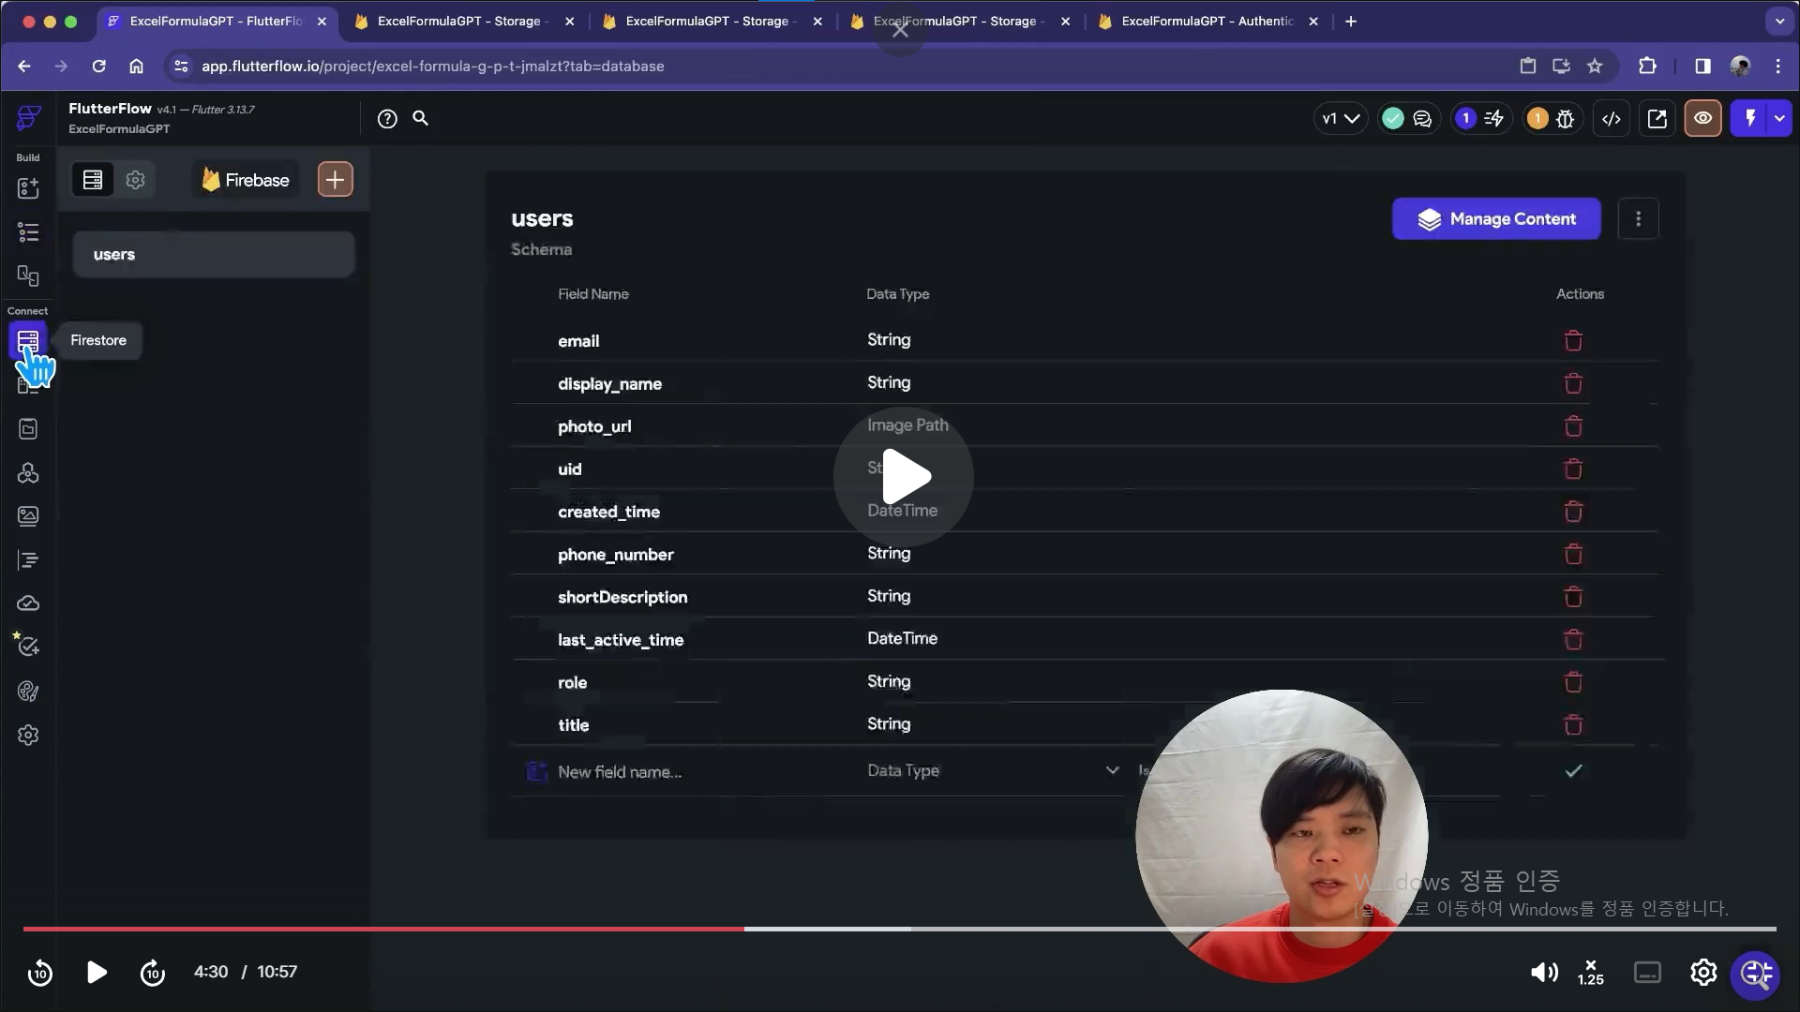Open the Cloud Functions cloud icon
This screenshot has height=1012, width=1800.
click(x=28, y=603)
